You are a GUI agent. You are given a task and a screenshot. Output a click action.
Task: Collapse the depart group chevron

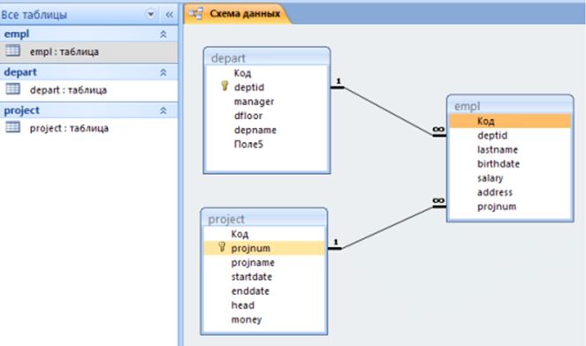pyautogui.click(x=164, y=72)
